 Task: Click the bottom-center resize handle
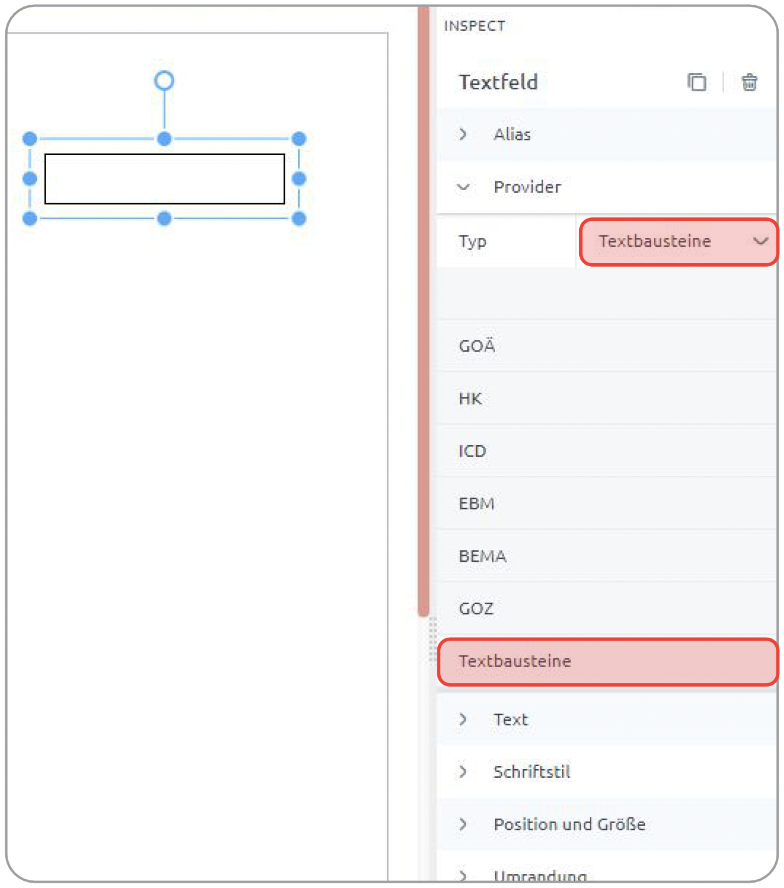[x=164, y=218]
